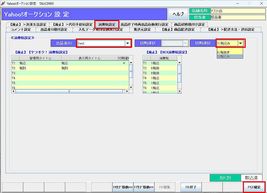The height and width of the screenshot is (193, 267).
Task: Click F6 タブ移動<< previous tab button
Action: click(123, 187)
